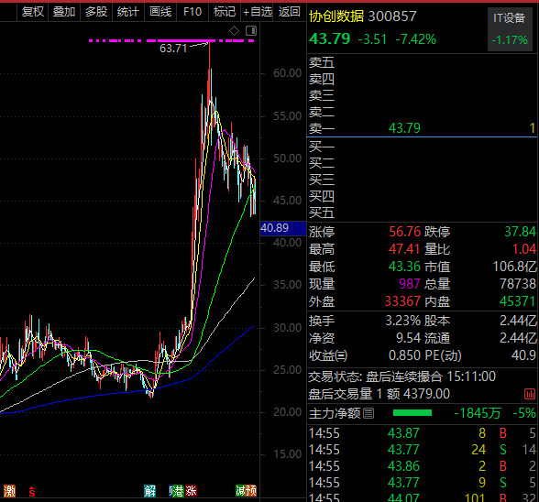Select the 叠加 overlay toolbar item
This screenshot has width=539, height=502.
[64, 12]
